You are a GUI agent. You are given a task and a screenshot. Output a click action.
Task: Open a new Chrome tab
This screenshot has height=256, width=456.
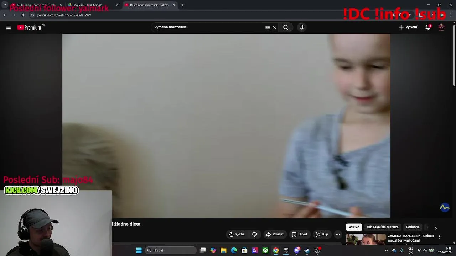pos(182,5)
